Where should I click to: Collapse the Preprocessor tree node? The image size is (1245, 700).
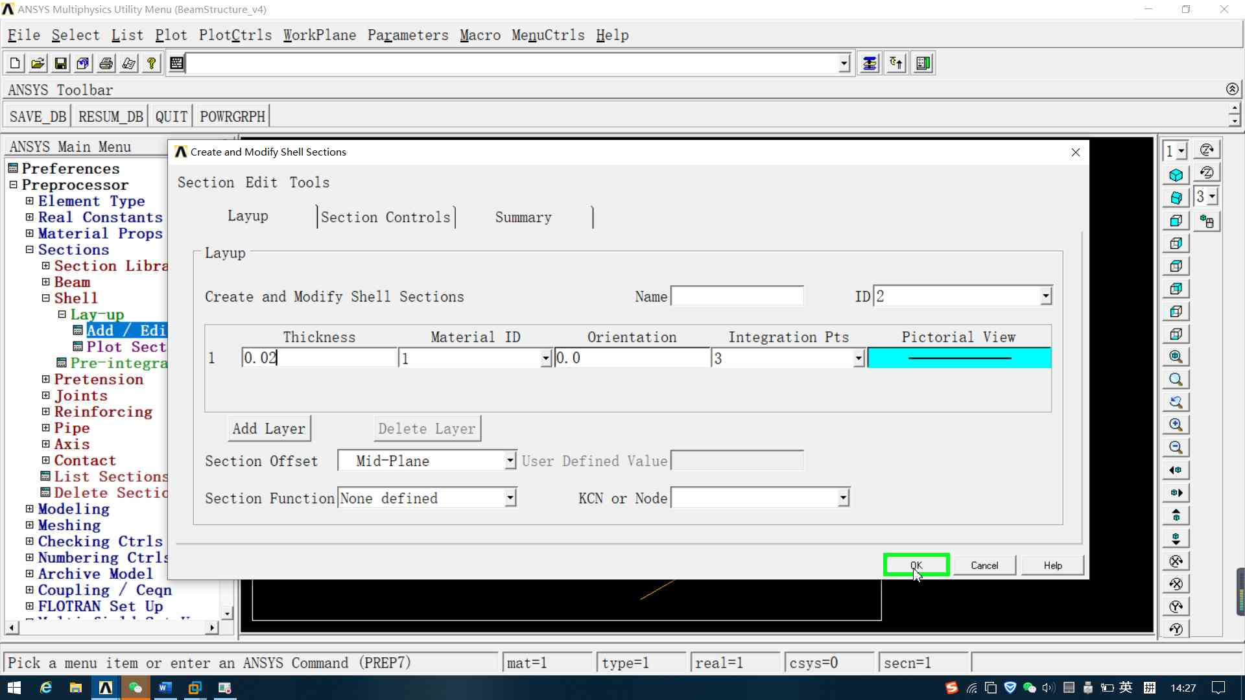(x=13, y=185)
